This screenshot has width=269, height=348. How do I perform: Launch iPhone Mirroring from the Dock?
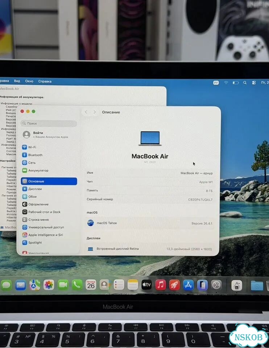point(202,285)
